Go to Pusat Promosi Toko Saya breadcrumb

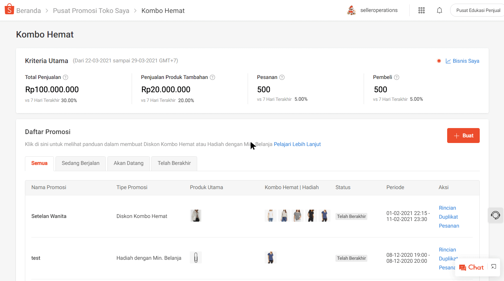pyautogui.click(x=91, y=11)
